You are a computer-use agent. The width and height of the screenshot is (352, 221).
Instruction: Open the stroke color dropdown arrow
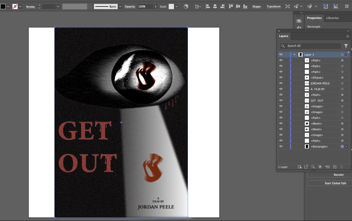[x=20, y=6]
